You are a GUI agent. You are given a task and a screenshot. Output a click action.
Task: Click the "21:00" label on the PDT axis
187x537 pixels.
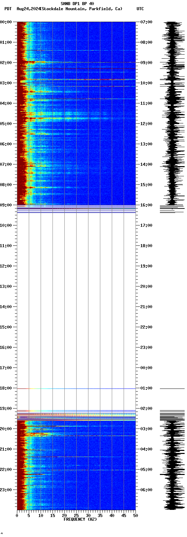6,449
